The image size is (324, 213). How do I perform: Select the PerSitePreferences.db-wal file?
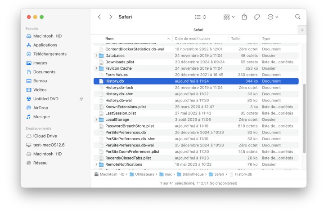point(196,145)
